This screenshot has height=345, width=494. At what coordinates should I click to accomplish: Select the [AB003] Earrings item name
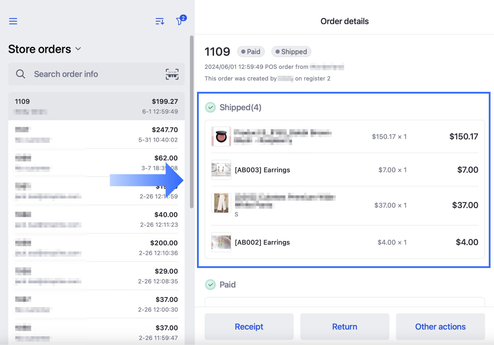(262, 170)
